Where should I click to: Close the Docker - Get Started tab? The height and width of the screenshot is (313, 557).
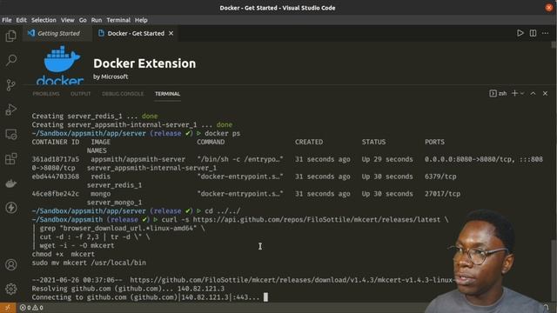click(x=171, y=33)
